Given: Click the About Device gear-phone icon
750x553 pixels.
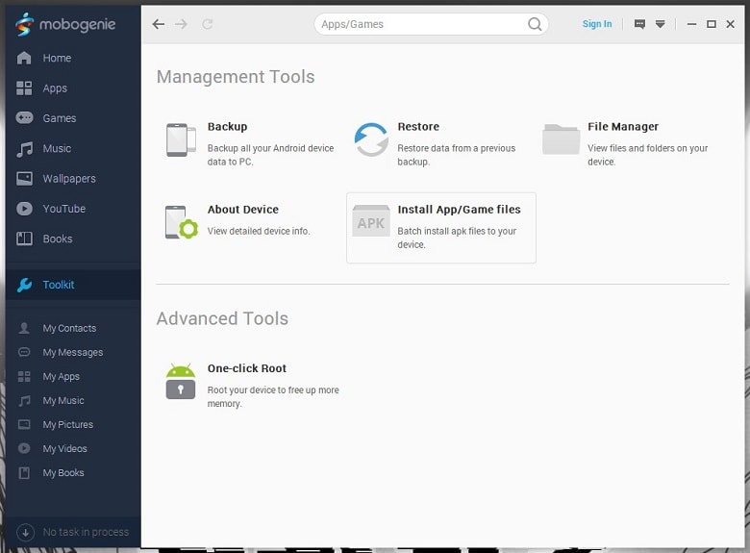Looking at the screenshot, I should point(182,222).
